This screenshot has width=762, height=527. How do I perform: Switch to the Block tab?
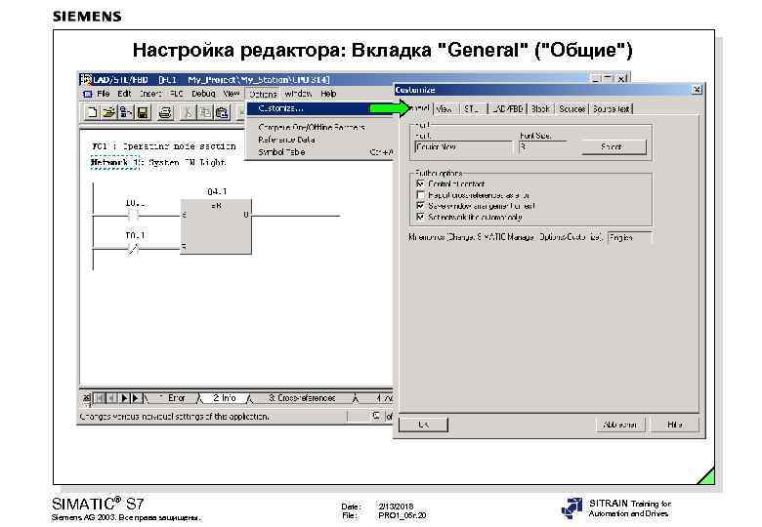540,109
